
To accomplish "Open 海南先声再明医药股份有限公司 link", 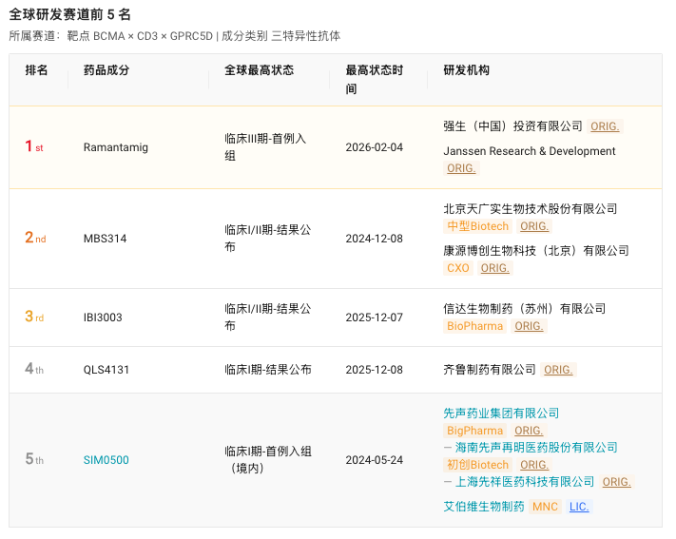I will (x=536, y=448).
